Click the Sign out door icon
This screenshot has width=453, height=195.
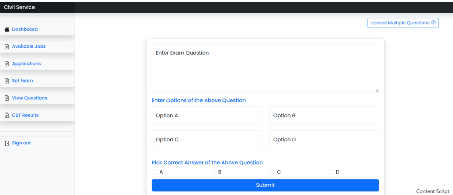pos(7,143)
